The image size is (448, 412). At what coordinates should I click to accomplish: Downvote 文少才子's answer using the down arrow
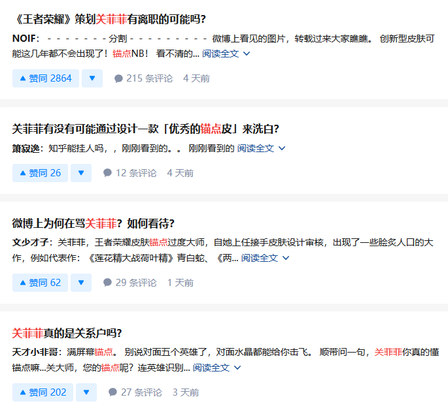click(81, 283)
